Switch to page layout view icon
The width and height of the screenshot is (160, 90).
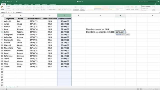coord(141,89)
